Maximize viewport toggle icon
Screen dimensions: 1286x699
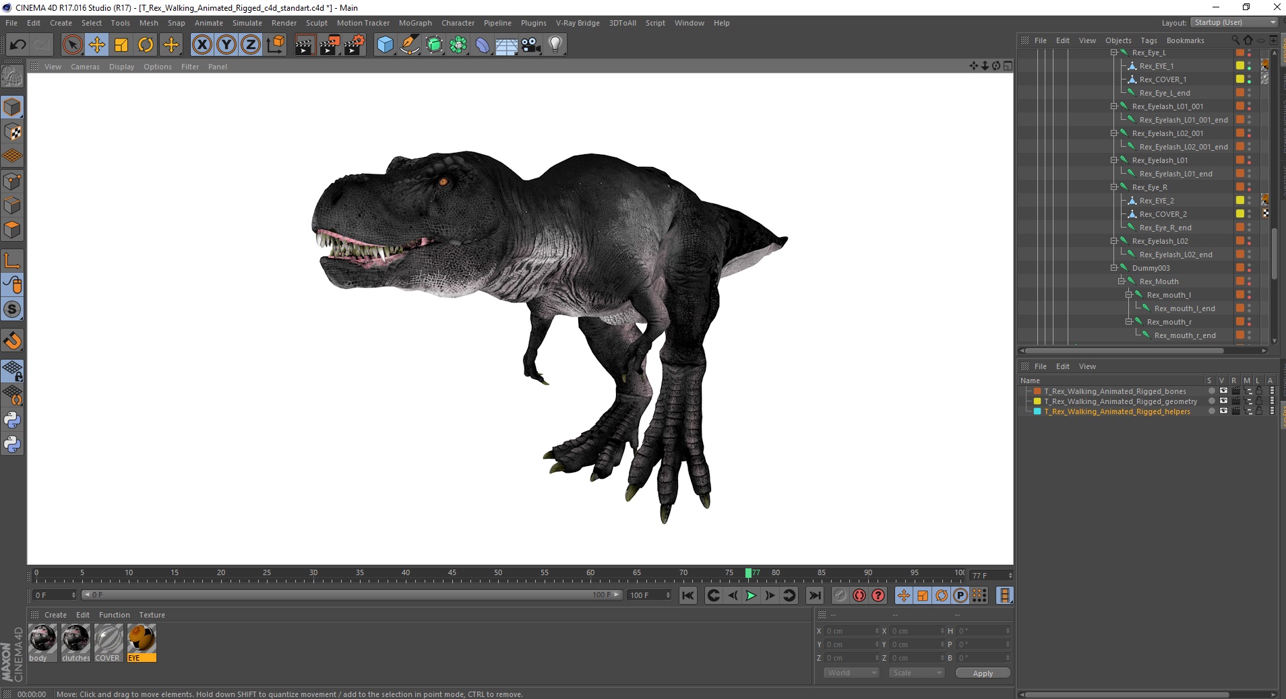pyautogui.click(x=1008, y=66)
